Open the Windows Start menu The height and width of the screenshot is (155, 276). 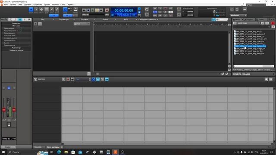[x=3, y=152]
